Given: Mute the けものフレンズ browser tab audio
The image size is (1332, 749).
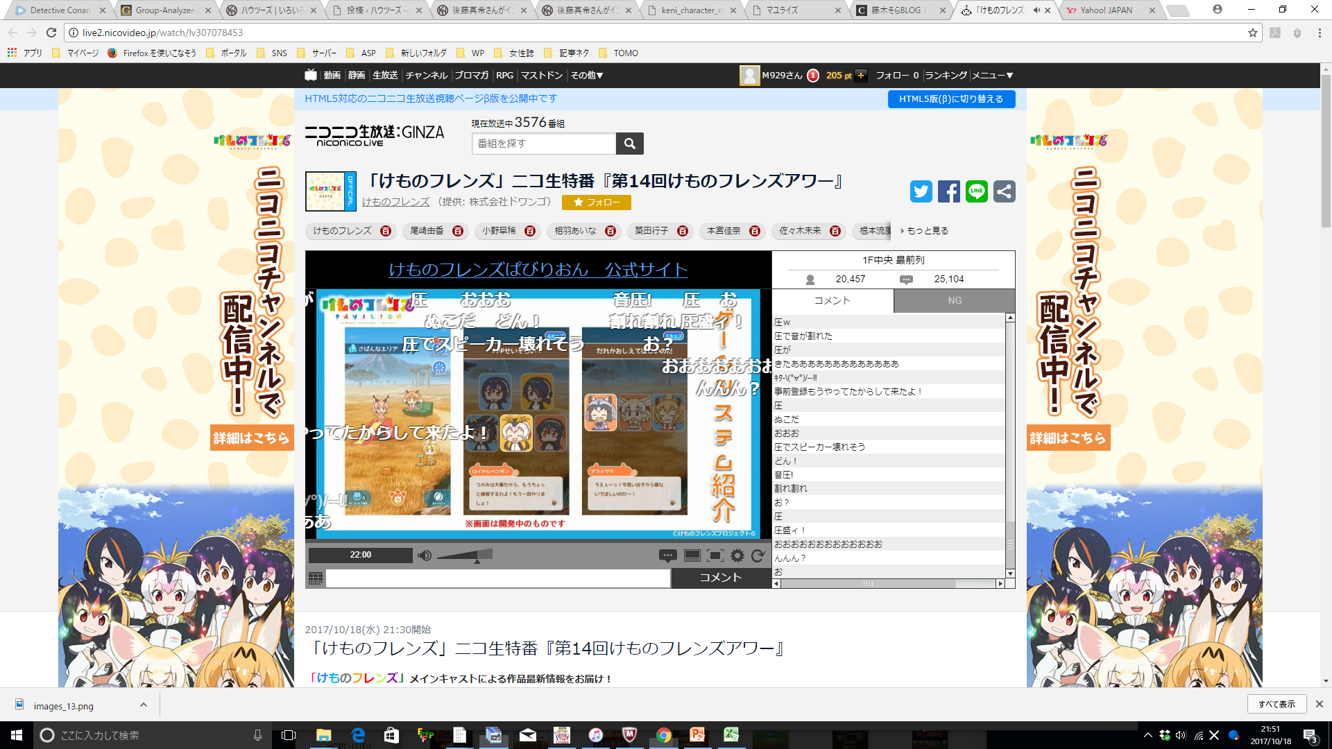Looking at the screenshot, I should point(1036,10).
